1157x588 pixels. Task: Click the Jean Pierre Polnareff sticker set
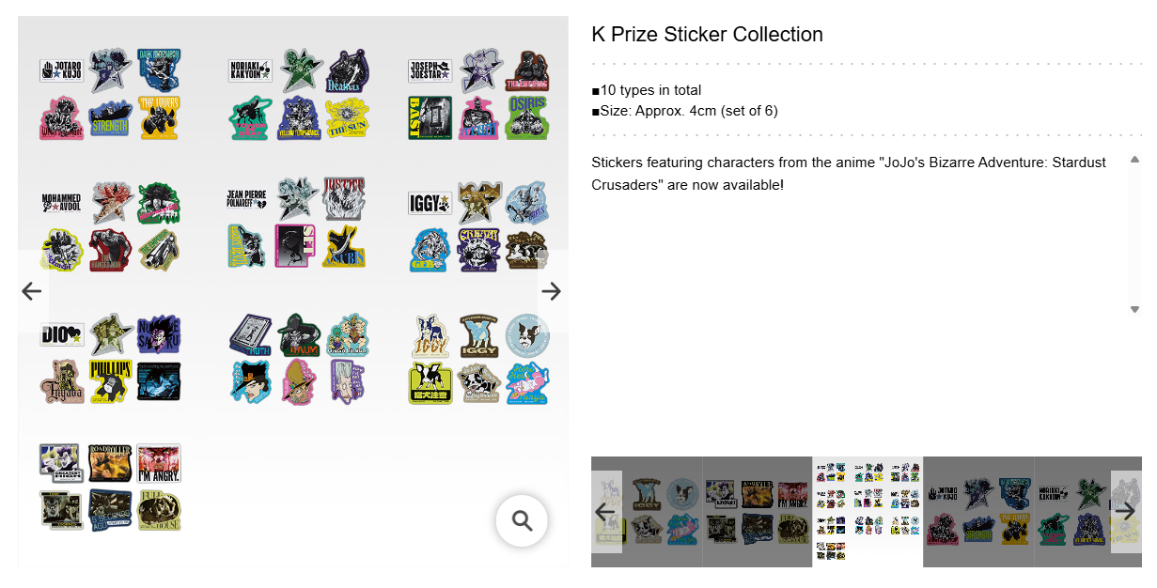click(x=296, y=223)
